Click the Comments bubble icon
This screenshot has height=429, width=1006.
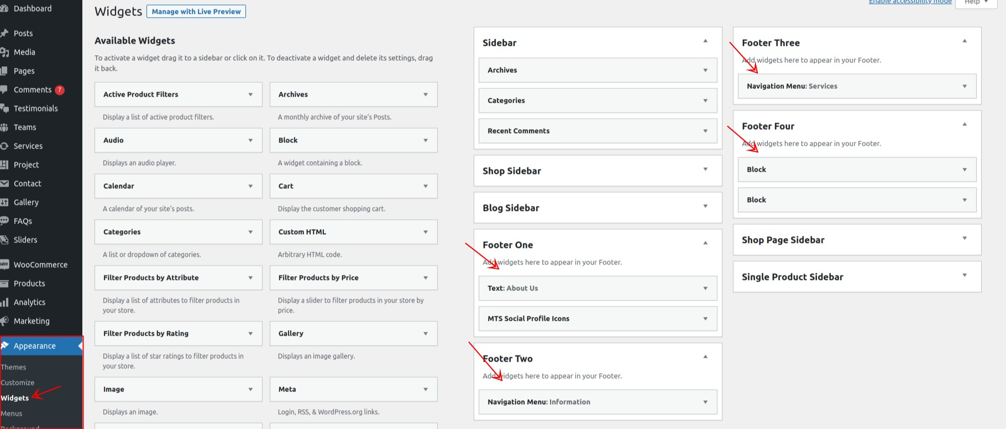(4, 89)
